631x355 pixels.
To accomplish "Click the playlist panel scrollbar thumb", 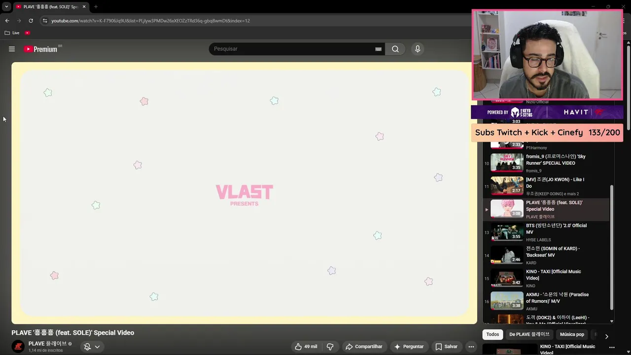I will click(612, 248).
